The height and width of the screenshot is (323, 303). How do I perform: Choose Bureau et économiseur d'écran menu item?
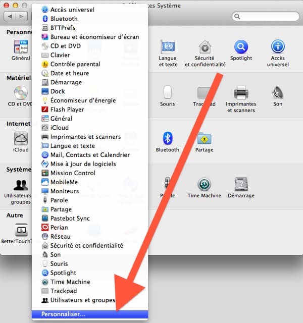click(90, 37)
